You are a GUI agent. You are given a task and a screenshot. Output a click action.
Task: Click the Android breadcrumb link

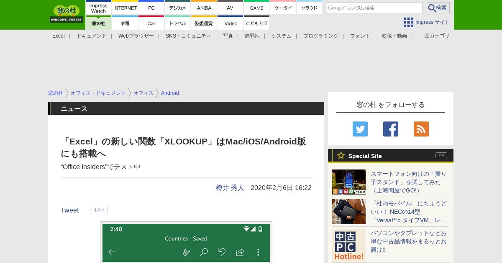click(170, 93)
